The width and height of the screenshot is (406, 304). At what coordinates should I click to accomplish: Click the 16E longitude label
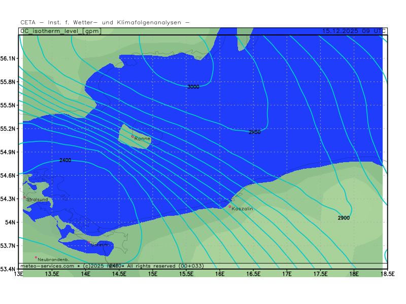(220, 274)
